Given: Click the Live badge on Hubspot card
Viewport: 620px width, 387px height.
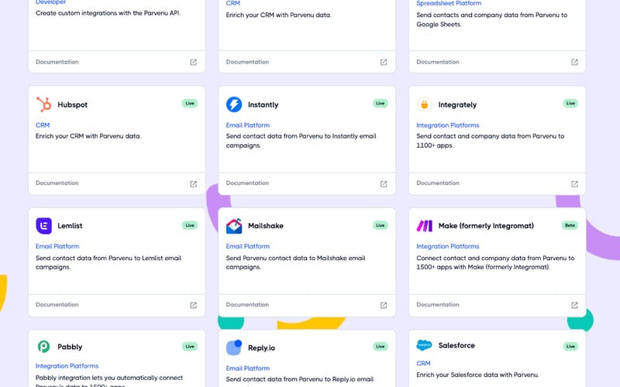Looking at the screenshot, I should click(190, 104).
